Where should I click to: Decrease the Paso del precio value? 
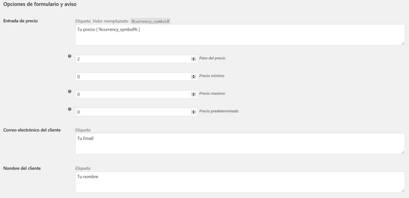point(194,60)
